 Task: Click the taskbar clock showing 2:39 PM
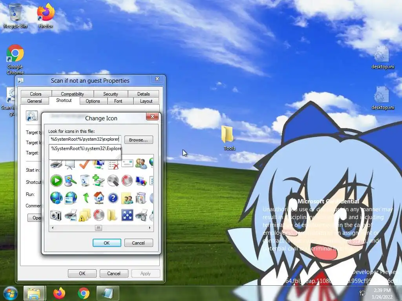(382, 293)
